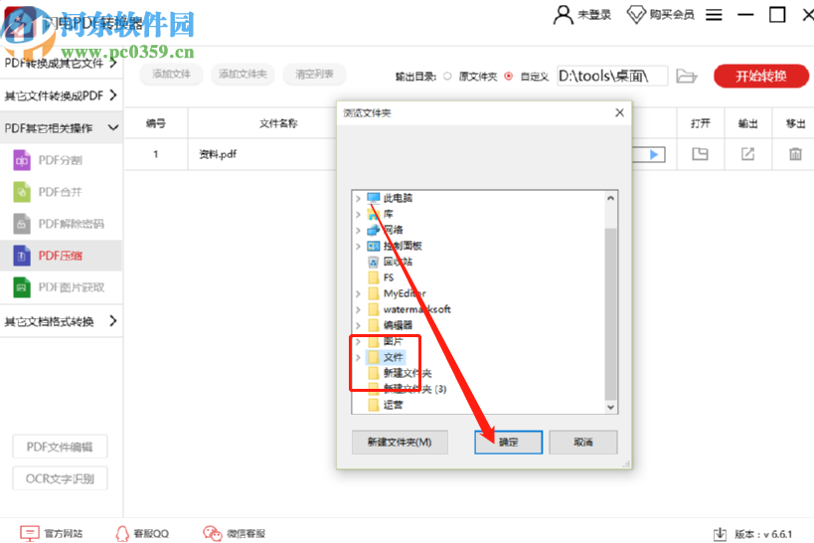The width and height of the screenshot is (814, 543).
Task: Open the PDF合并 tool
Action: point(61,192)
